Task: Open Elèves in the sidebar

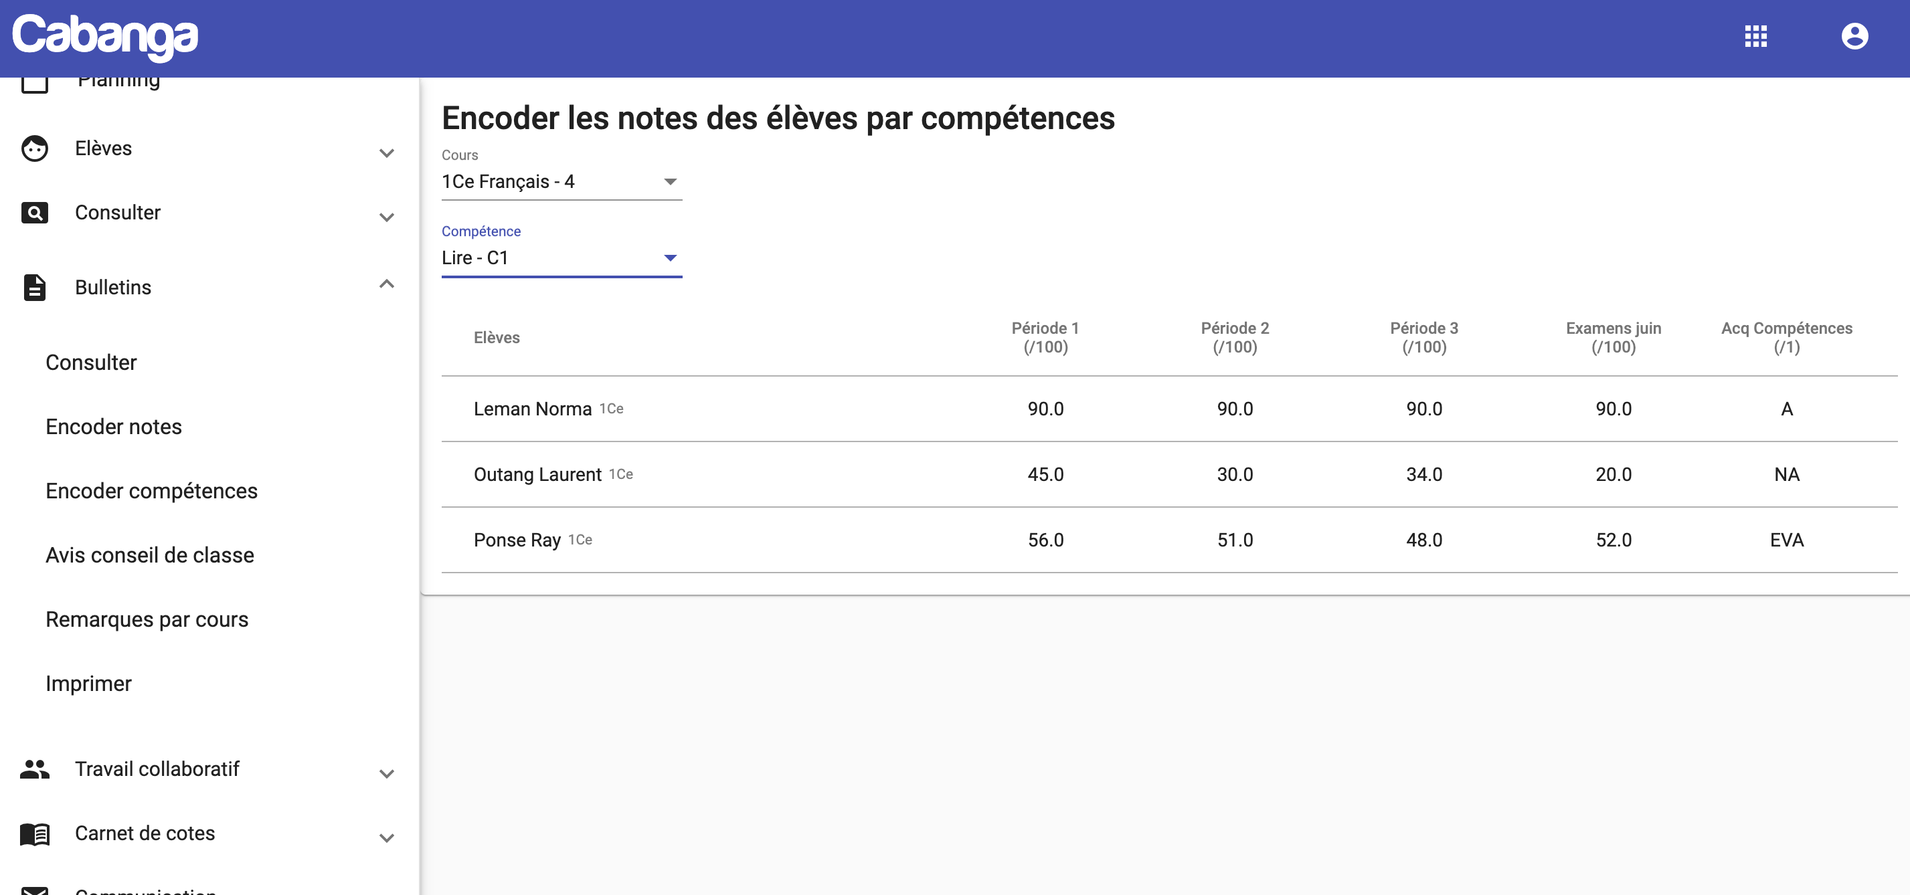Action: pos(103,149)
